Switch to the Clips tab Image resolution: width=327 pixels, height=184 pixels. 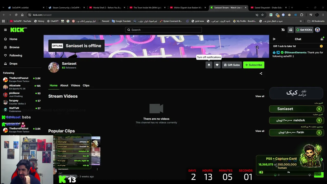coord(86,85)
